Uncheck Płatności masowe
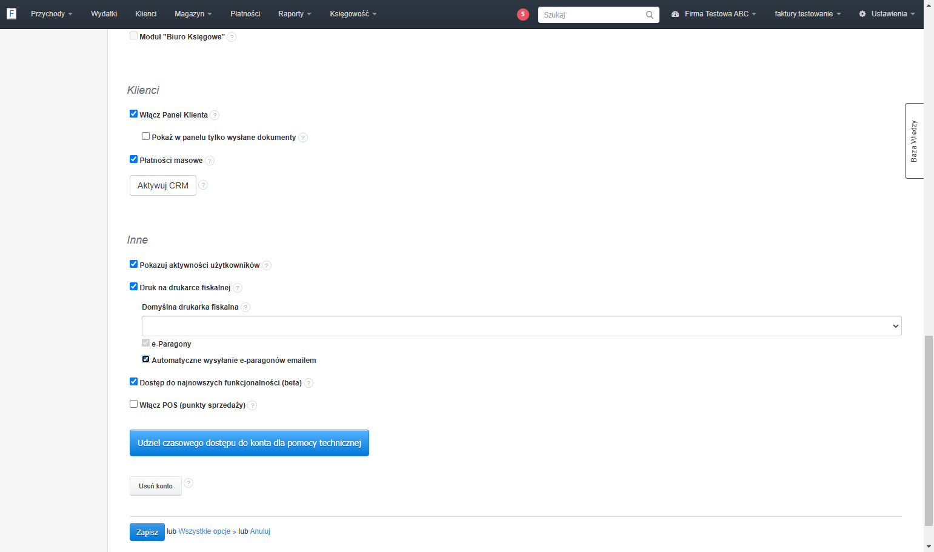 pos(133,159)
